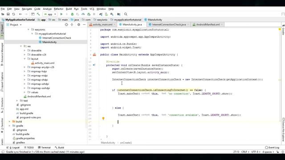285x160 pixels.
Task: Expand the build folder in project tree
Action: pyautogui.click(x=9, y=121)
